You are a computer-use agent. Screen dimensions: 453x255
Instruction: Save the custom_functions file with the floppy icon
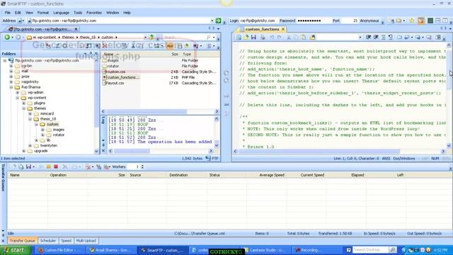coord(253,37)
